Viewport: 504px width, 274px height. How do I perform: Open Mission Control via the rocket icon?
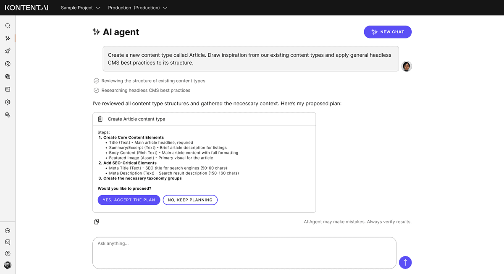tap(8, 51)
